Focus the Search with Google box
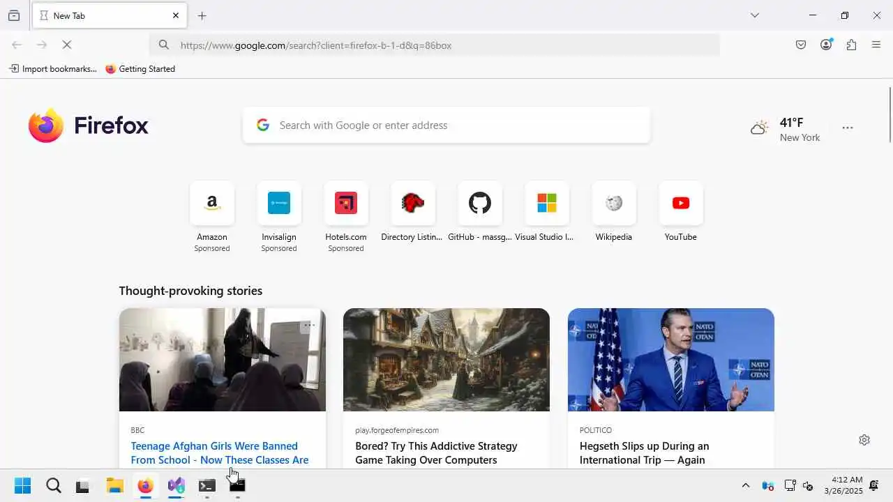 [446, 125]
